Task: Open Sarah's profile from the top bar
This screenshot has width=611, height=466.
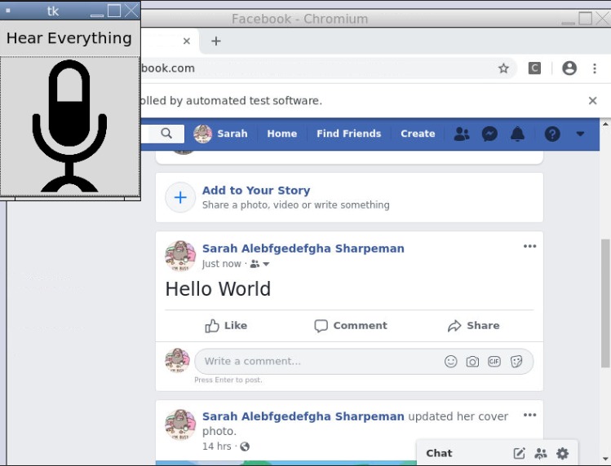Action: coord(220,134)
